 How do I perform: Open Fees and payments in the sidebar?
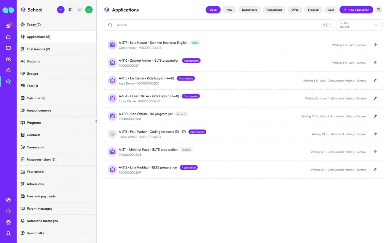(x=57, y=196)
